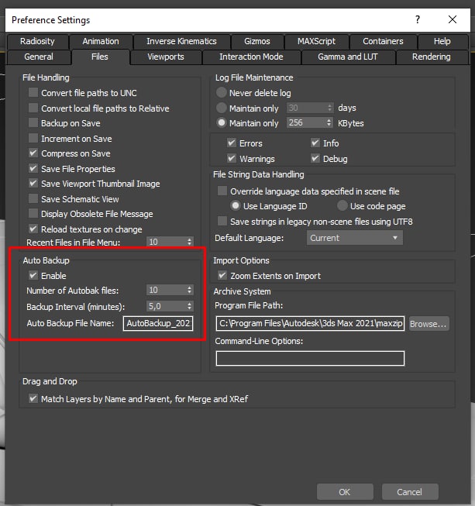Uncheck Zoom Extents on Import
Screen dimensions: 475x506
point(222,275)
